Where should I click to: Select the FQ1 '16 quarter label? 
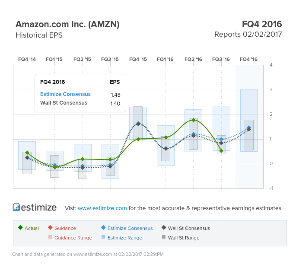point(166,59)
